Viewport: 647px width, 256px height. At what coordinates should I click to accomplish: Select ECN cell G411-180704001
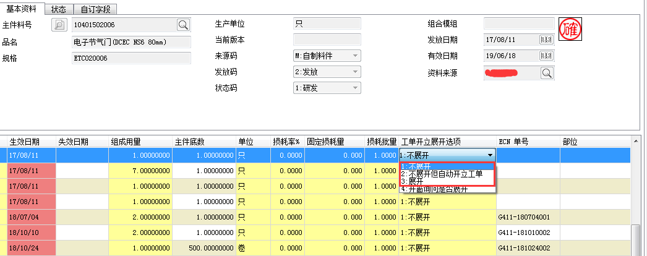(x=528, y=217)
